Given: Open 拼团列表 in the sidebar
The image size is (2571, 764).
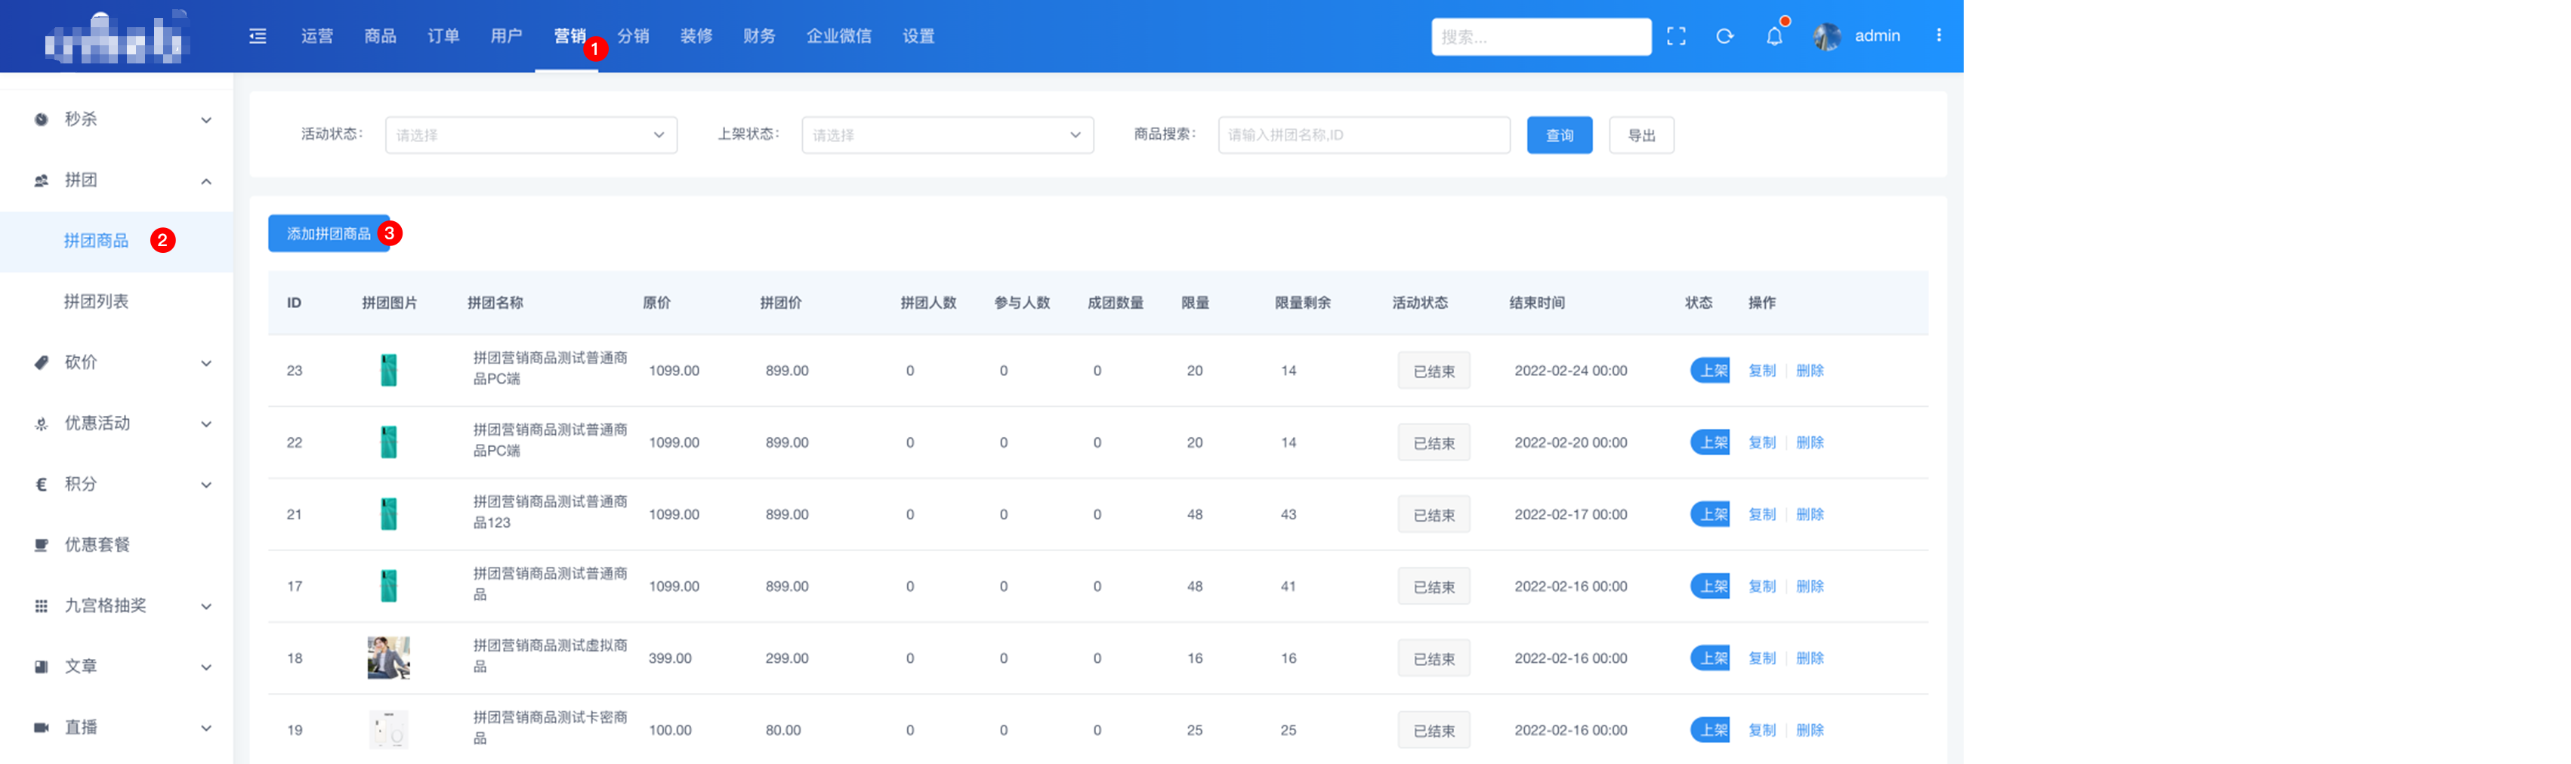Looking at the screenshot, I should pyautogui.click(x=96, y=301).
